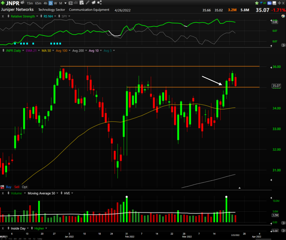286x240 pixels.
Task: Click the reorder arrows beside Volume
Action: point(8,193)
